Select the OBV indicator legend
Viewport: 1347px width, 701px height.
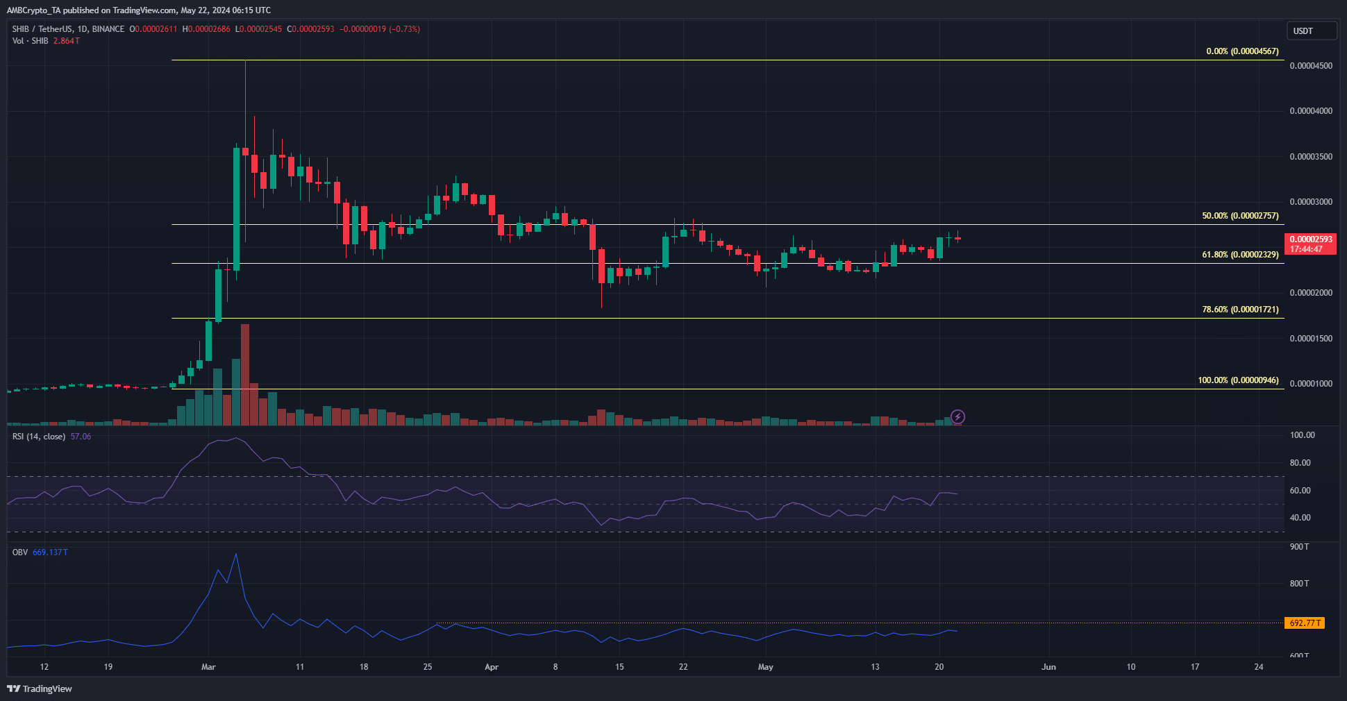20,552
